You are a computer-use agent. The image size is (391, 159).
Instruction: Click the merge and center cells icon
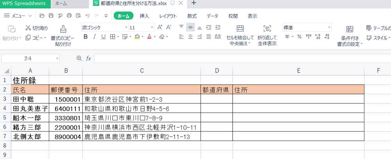point(240,29)
